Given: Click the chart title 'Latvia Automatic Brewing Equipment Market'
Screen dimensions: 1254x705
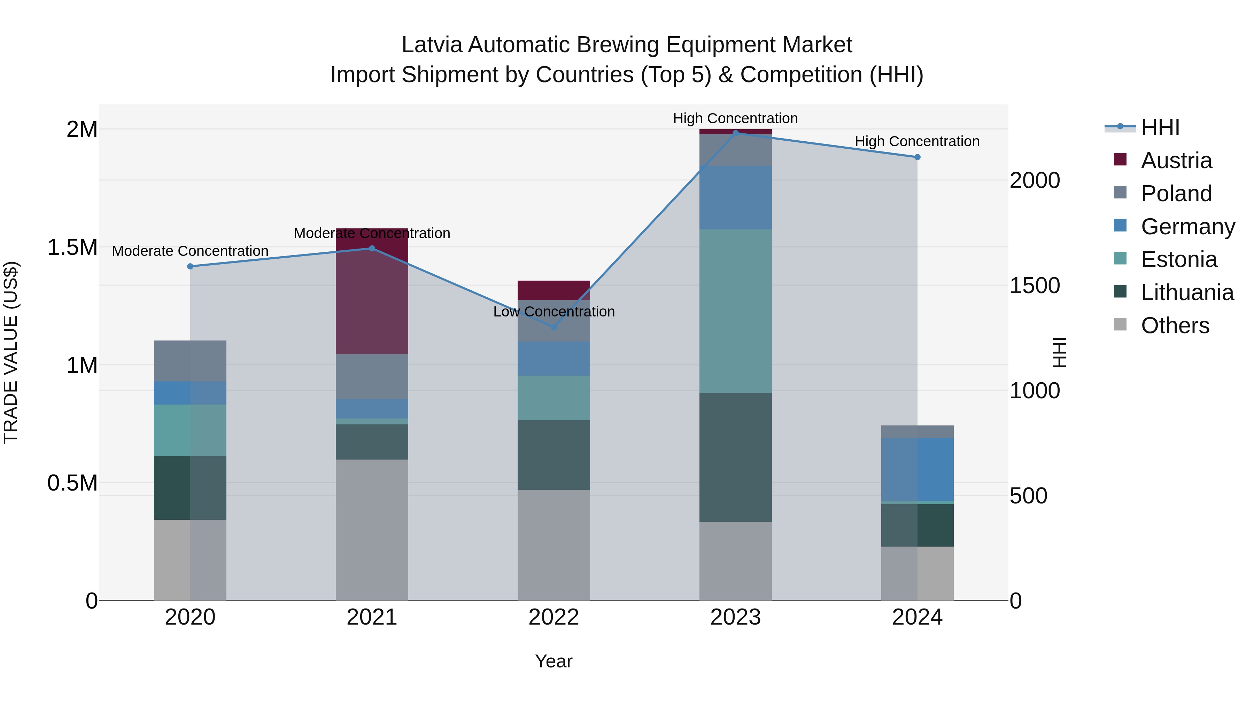Looking at the screenshot, I should pos(627,45).
